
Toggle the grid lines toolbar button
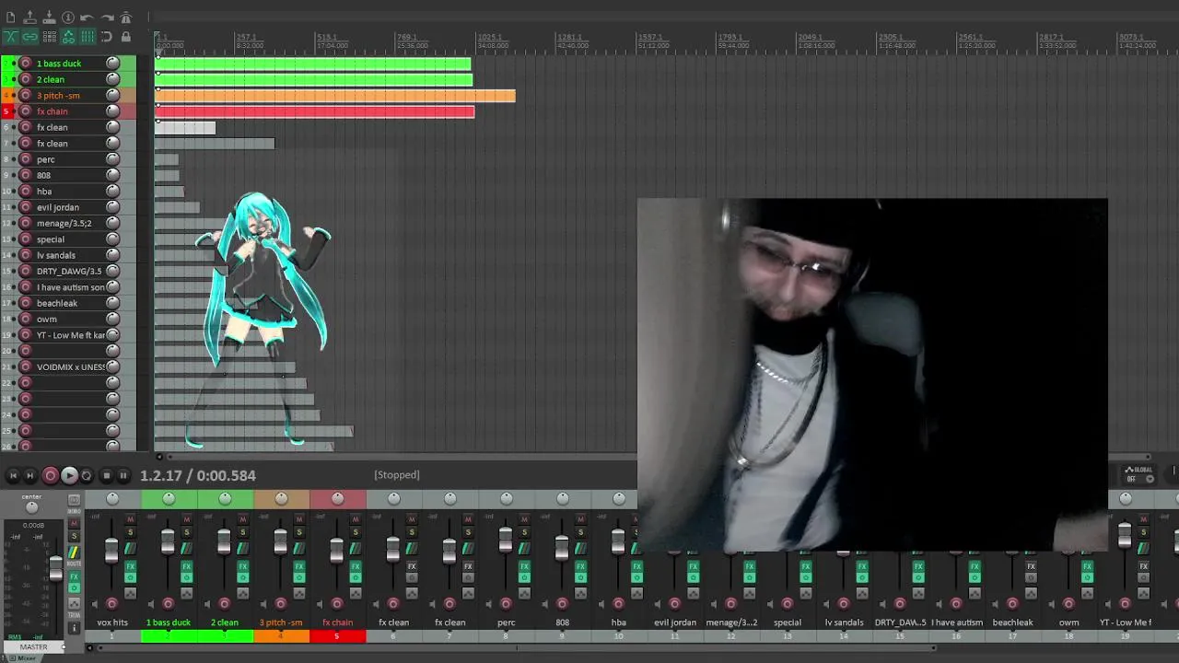[x=88, y=37]
